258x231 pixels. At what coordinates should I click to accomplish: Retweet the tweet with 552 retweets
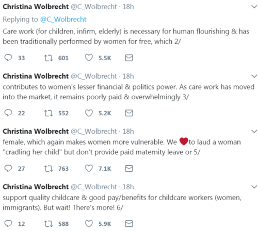point(49,113)
